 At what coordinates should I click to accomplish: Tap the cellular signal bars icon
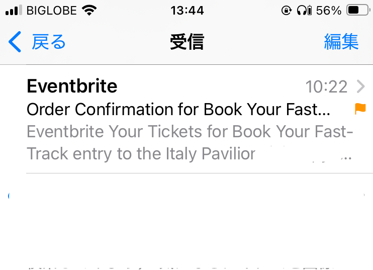[x=14, y=10]
